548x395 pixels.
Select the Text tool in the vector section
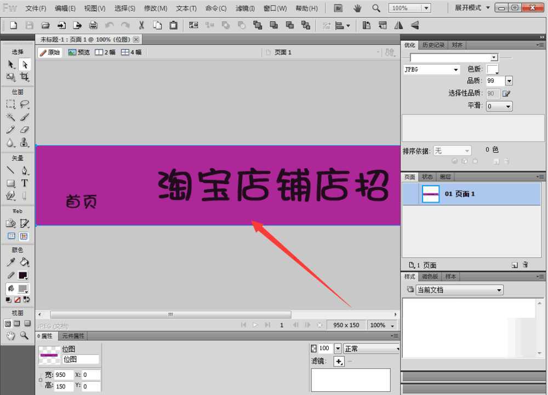pos(25,184)
